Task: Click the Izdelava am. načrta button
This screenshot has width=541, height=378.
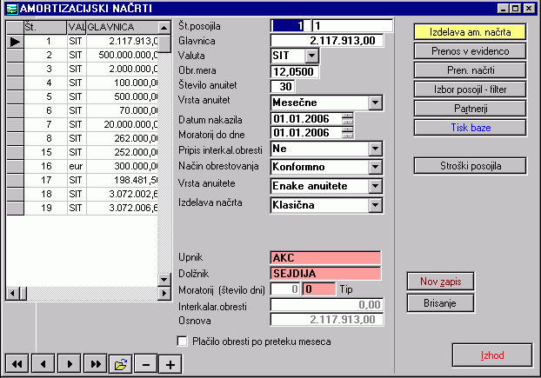Action: (471, 31)
